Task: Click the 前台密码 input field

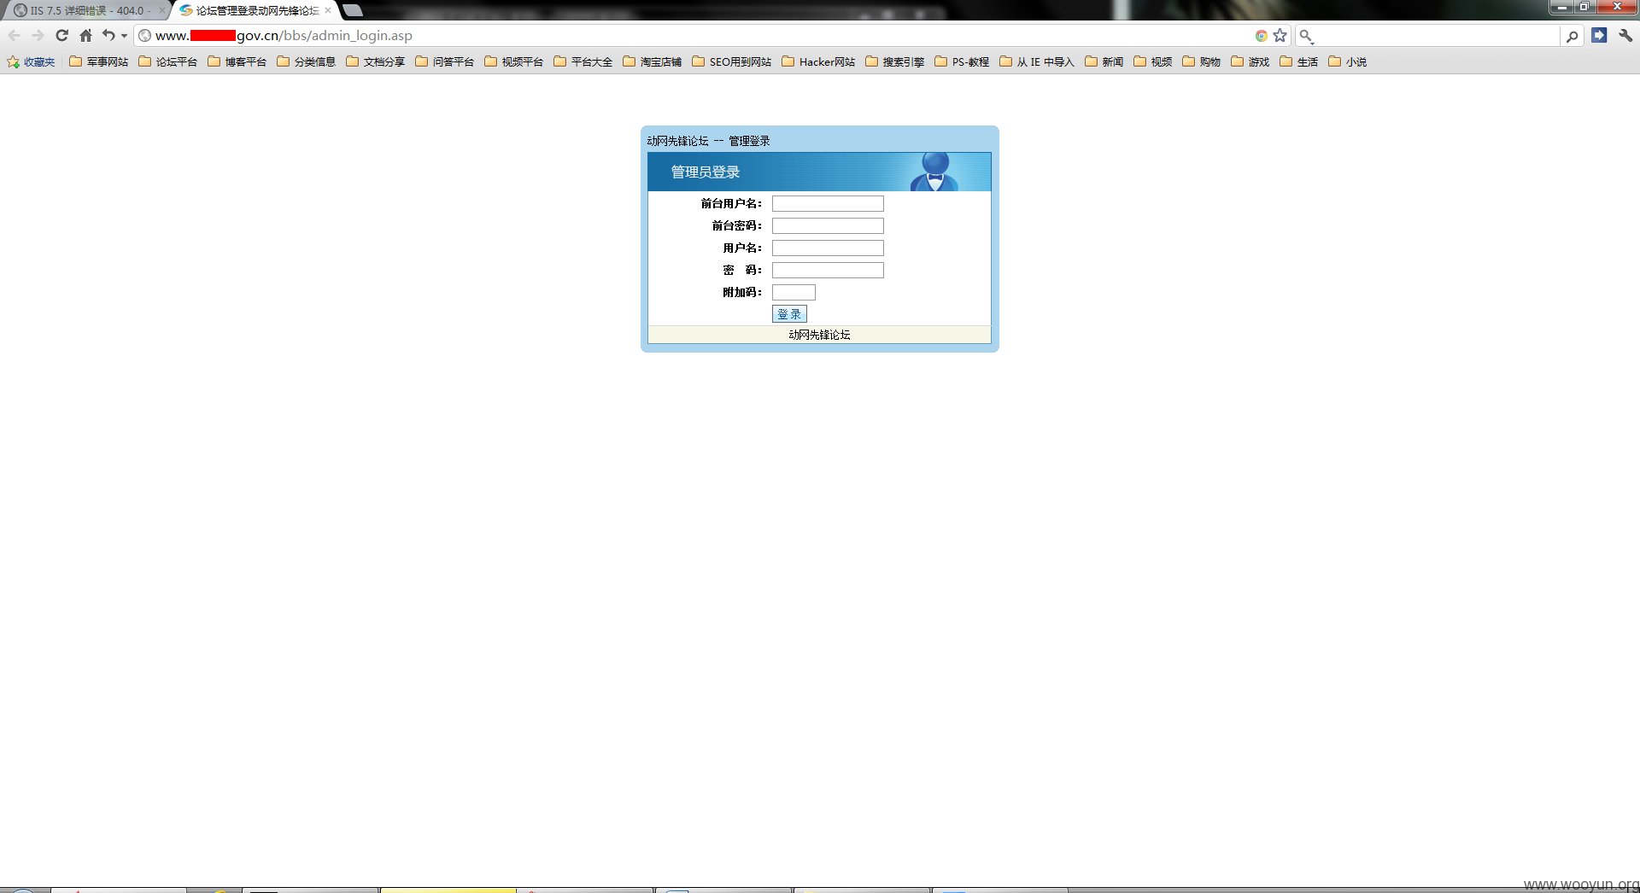Action: (828, 225)
